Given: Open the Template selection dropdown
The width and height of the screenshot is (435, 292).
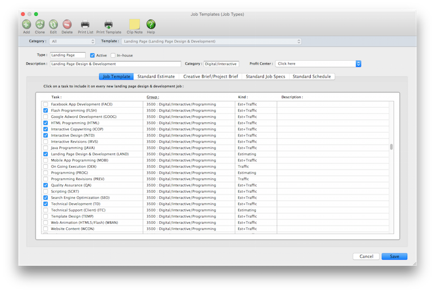Looking at the screenshot, I should point(212,41).
